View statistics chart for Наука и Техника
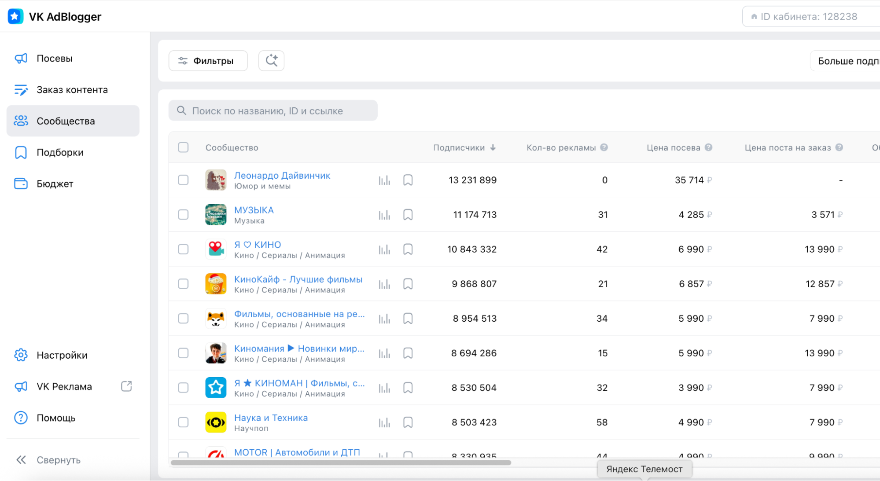The image size is (880, 481). (x=384, y=422)
